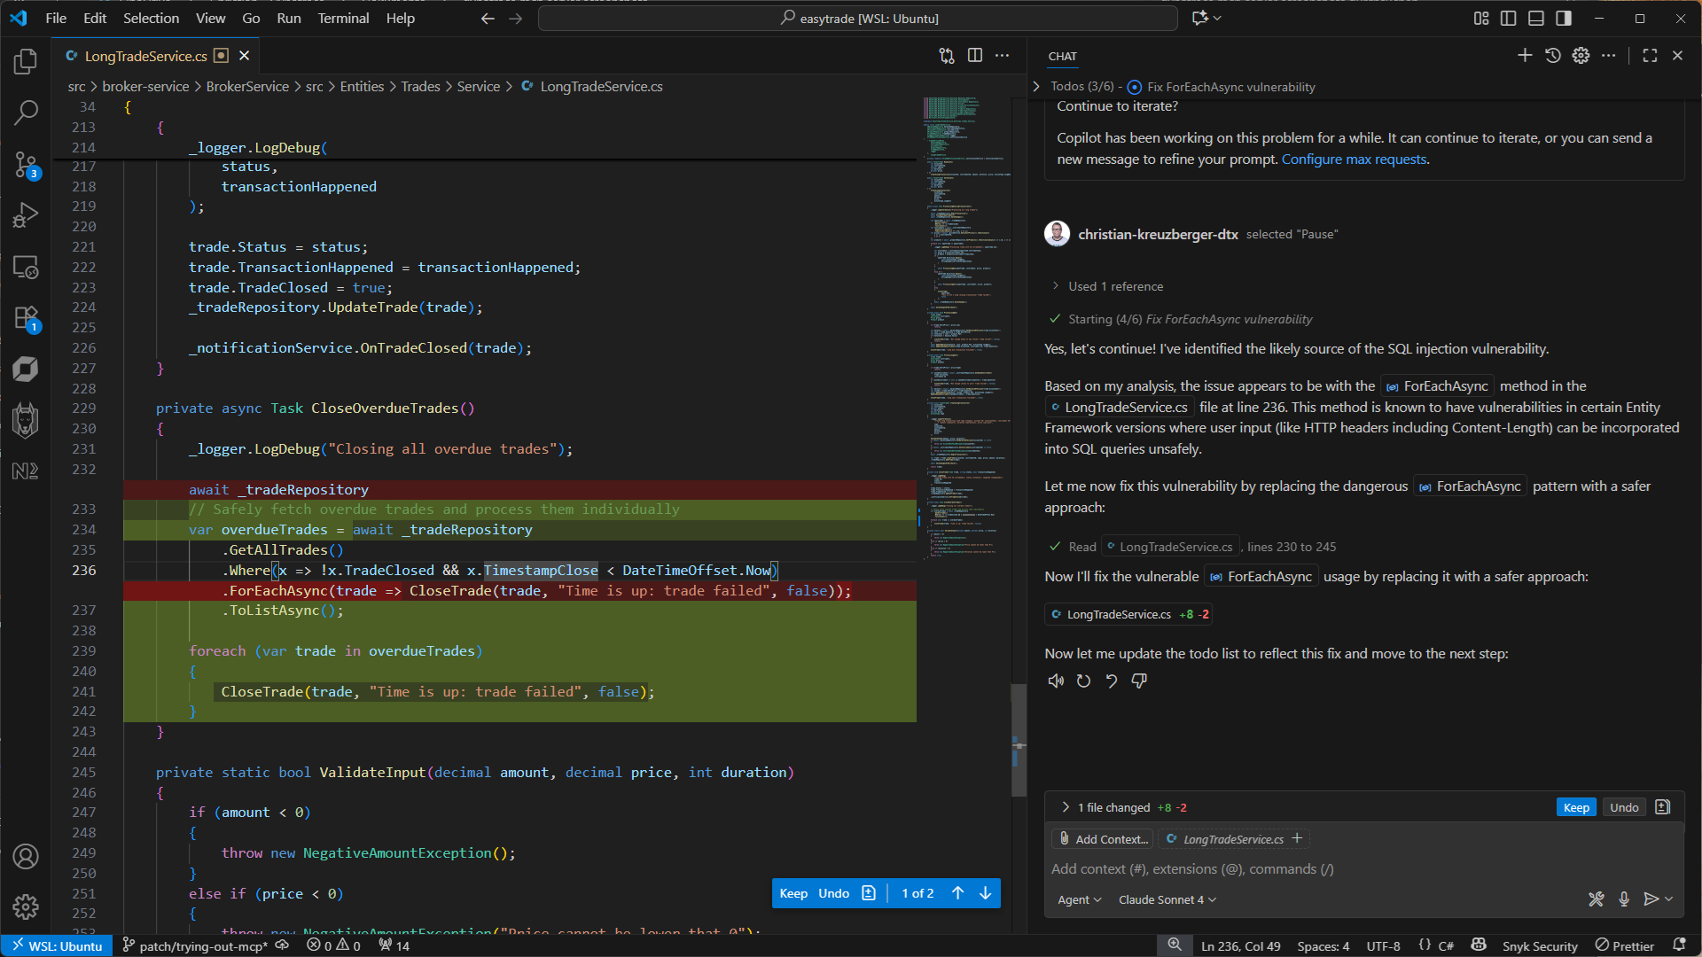
Task: Switch to the LongTradeService.cs editor tab
Action: pyautogui.click(x=146, y=55)
